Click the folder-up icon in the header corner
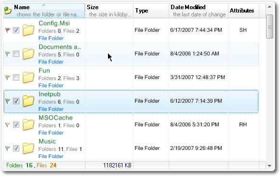 tap(8, 11)
